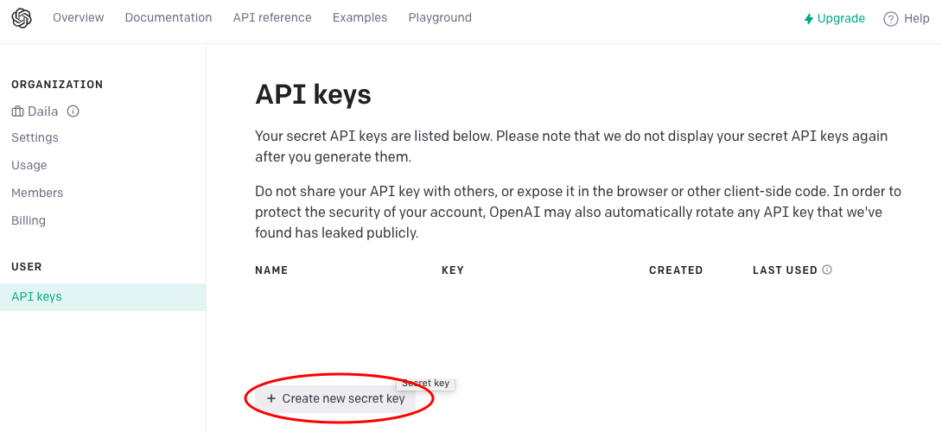Select API keys in the sidebar
The width and height of the screenshot is (942, 432).
pos(36,297)
